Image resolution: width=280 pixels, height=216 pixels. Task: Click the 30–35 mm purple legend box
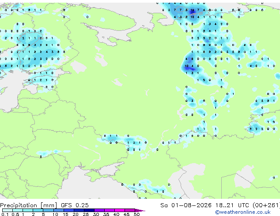[99, 210]
